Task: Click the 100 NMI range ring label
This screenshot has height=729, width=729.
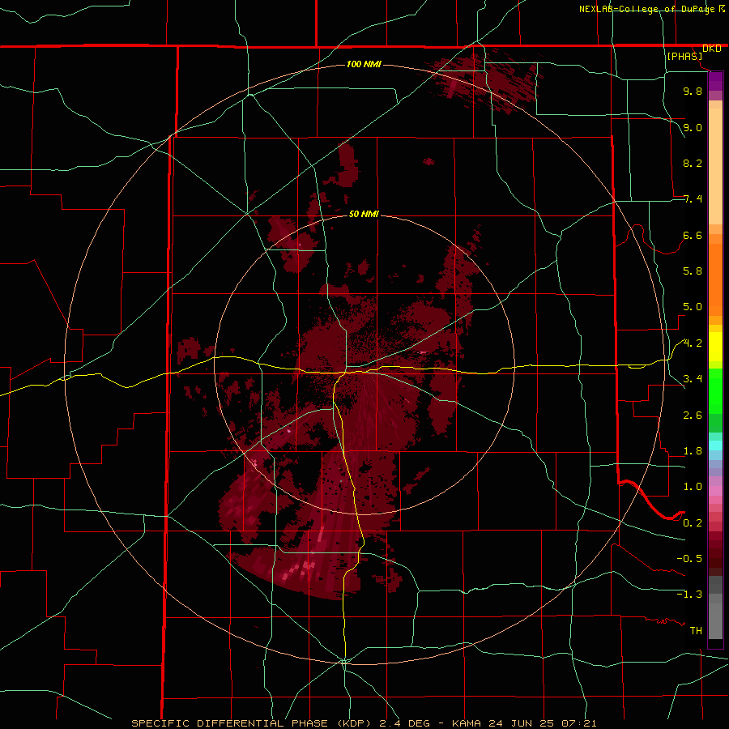Action: [364, 64]
